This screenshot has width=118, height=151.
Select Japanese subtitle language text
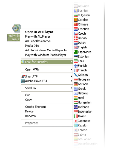84,121
